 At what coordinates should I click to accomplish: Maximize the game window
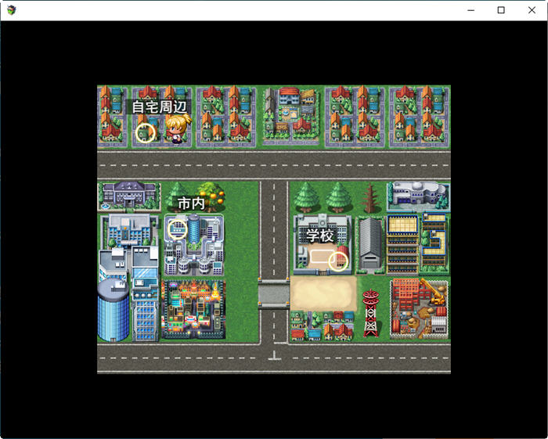click(501, 10)
